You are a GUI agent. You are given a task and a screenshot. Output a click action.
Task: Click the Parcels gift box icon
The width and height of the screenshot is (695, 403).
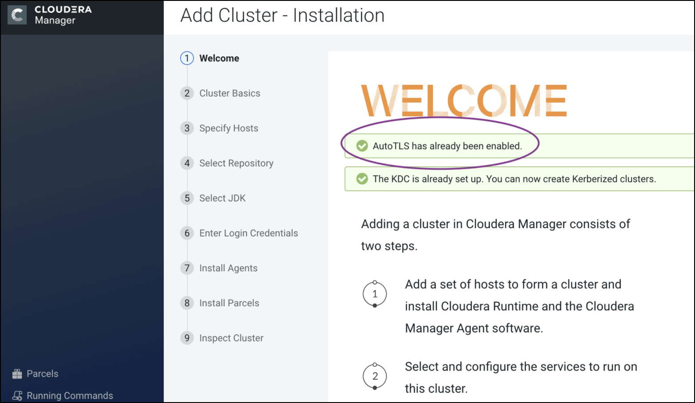click(x=17, y=374)
